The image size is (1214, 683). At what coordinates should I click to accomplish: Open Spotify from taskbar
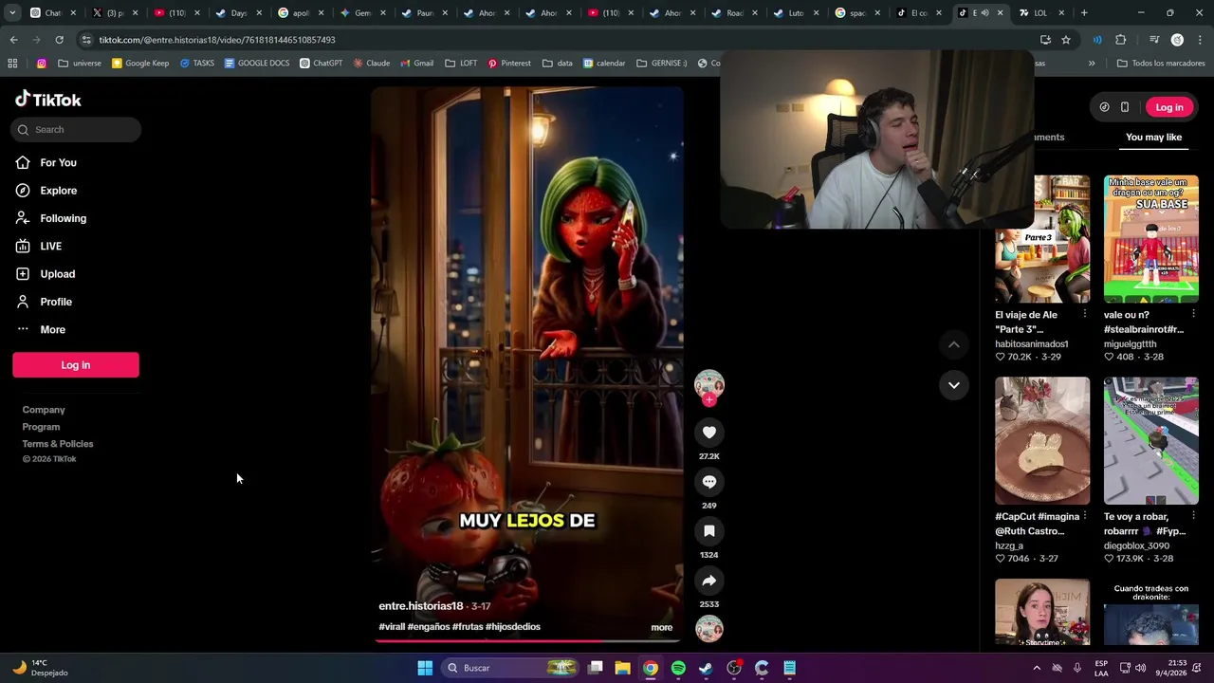[678, 668]
